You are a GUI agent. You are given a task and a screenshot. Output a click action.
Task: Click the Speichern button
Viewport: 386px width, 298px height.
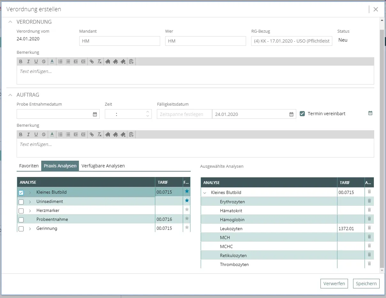point(366,284)
